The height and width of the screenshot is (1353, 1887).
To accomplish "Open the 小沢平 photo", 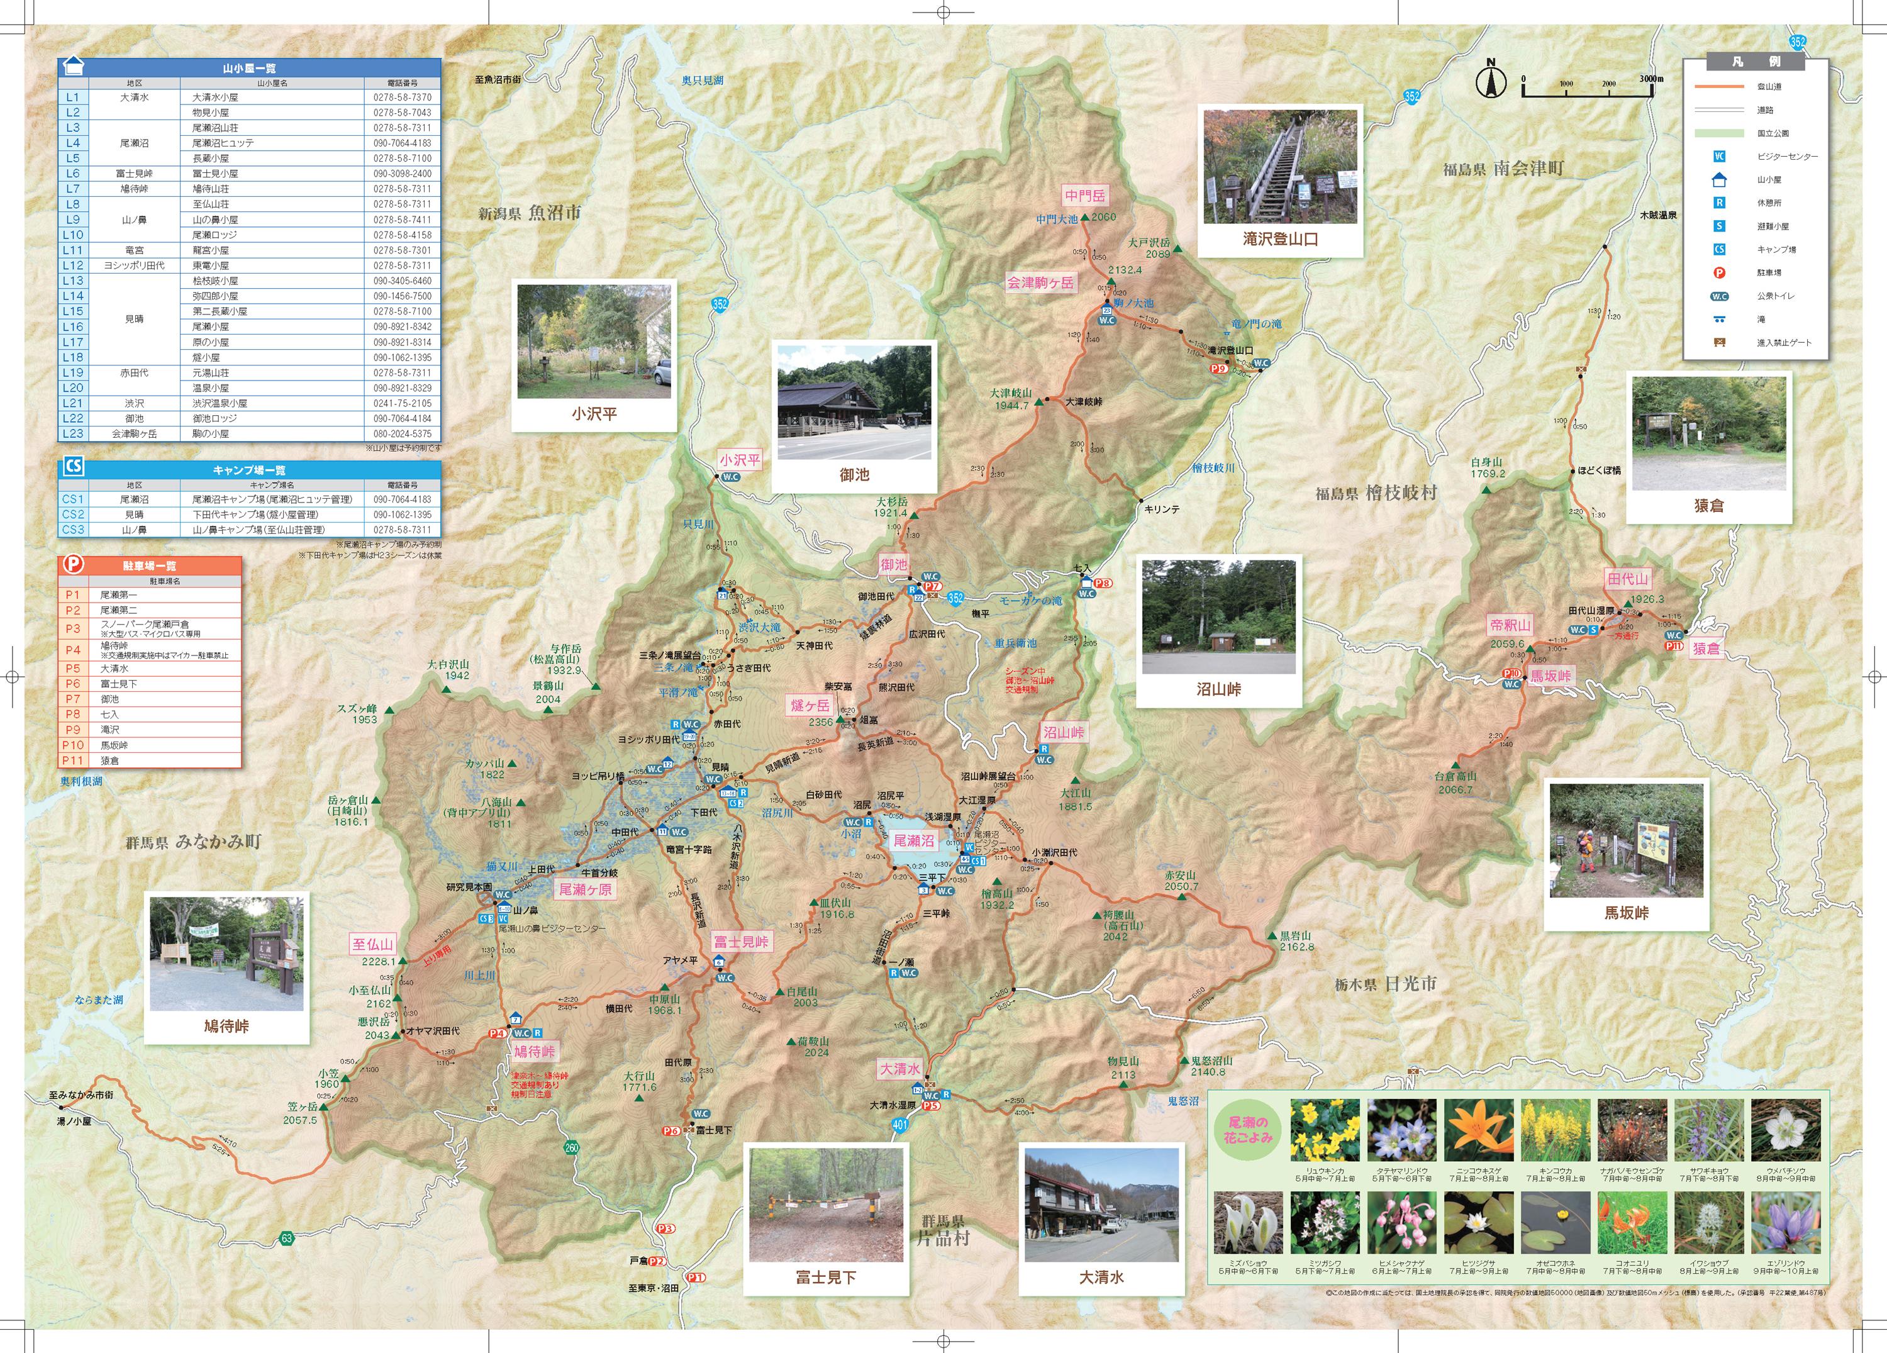I will coord(594,341).
